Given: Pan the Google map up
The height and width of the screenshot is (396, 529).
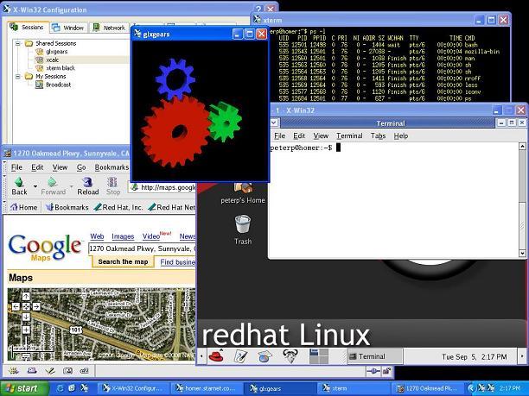Looking at the screenshot, I should coord(26,296).
